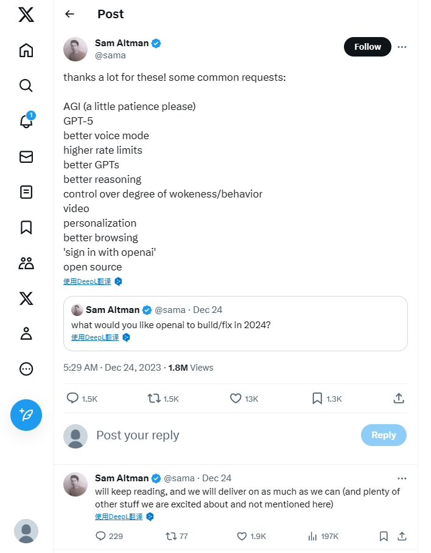This screenshot has height=553, width=431.
Task: Open the Search/Explore page
Action: (x=26, y=86)
